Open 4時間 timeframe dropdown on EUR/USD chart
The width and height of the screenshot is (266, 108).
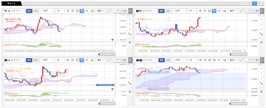(180, 11)
